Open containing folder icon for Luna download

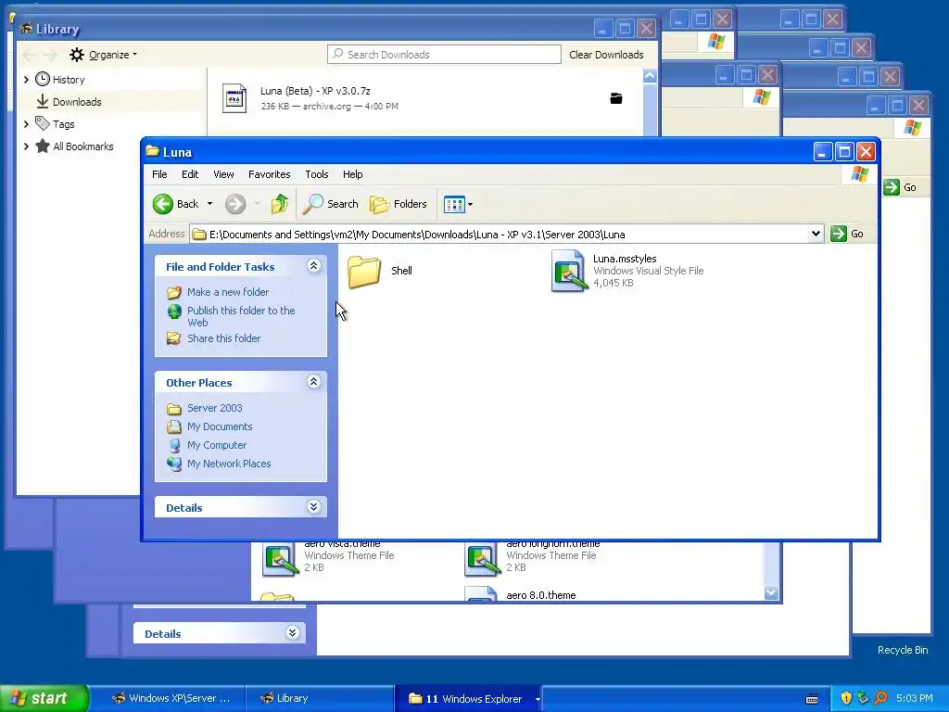616,98
